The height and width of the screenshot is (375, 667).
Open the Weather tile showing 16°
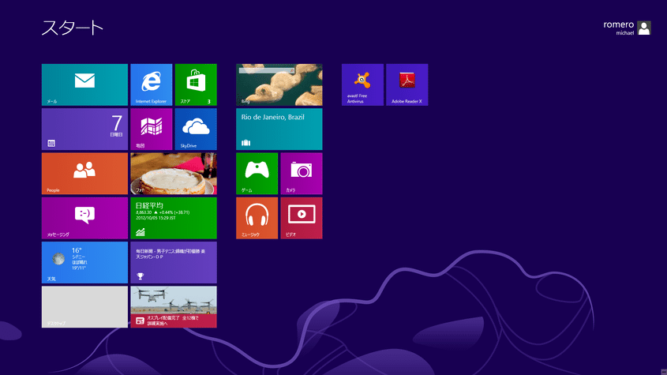pyautogui.click(x=84, y=263)
